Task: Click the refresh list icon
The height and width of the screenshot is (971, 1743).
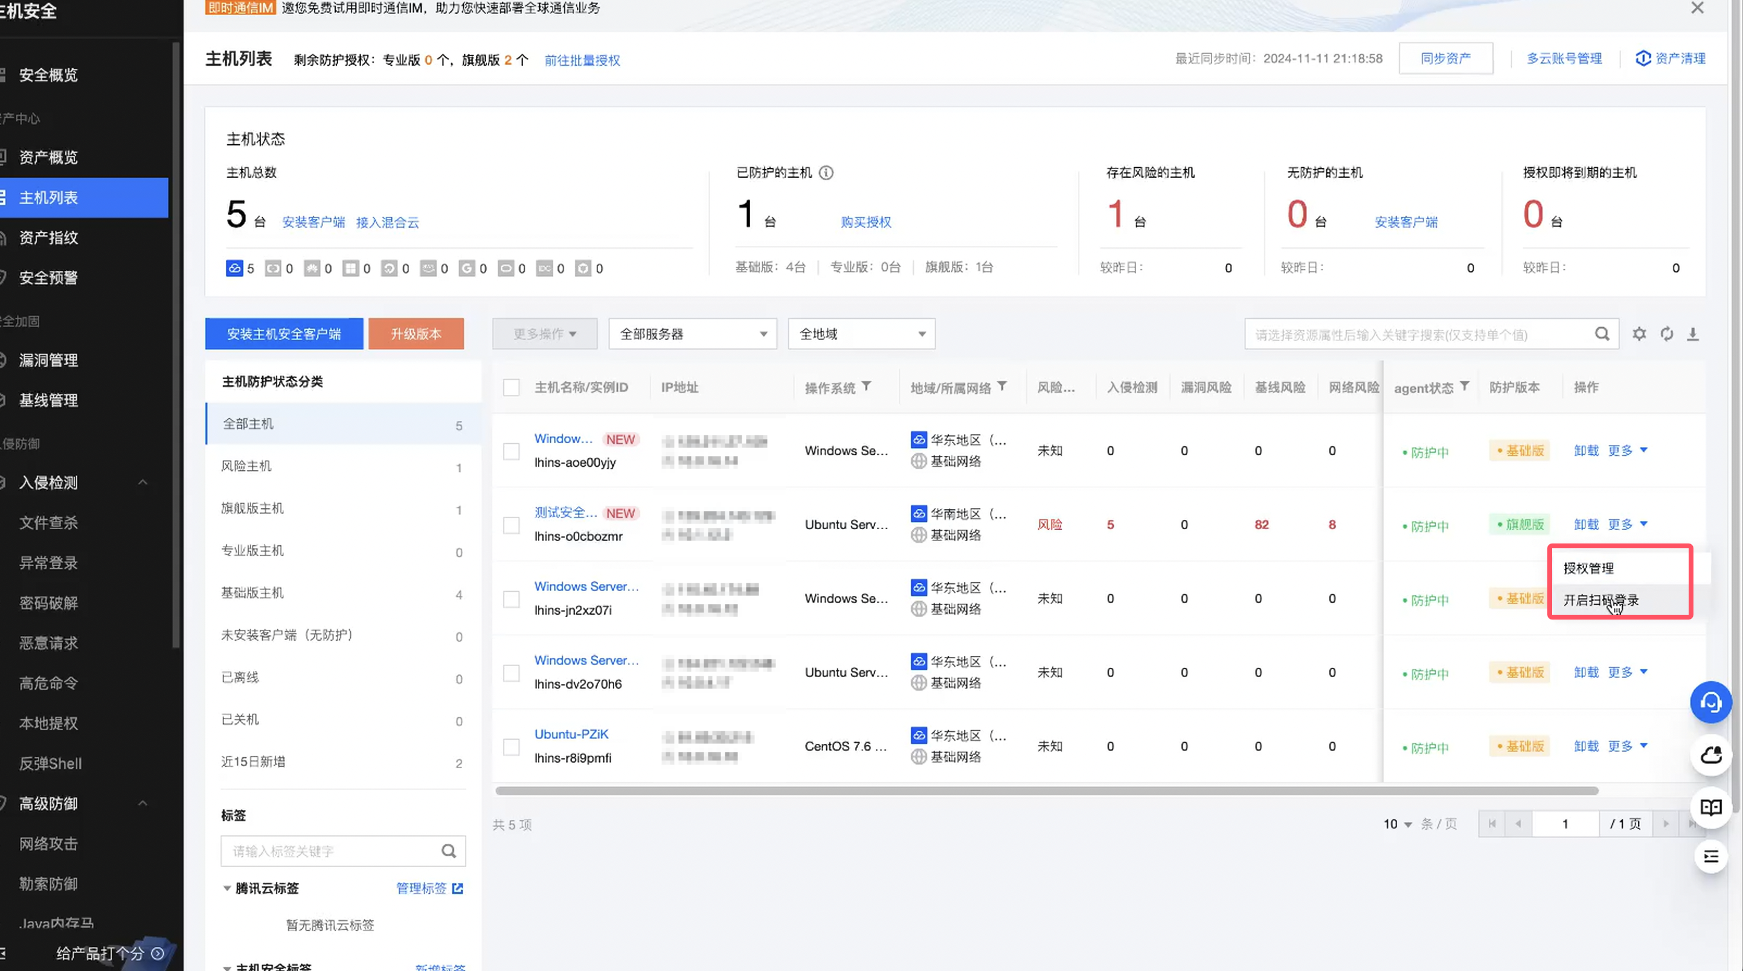Action: pyautogui.click(x=1666, y=333)
